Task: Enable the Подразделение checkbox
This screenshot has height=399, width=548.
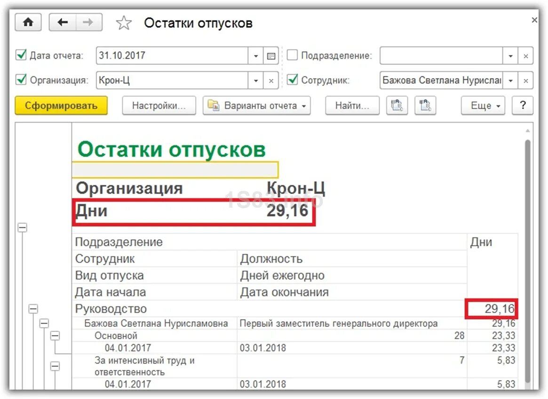Action: 292,55
